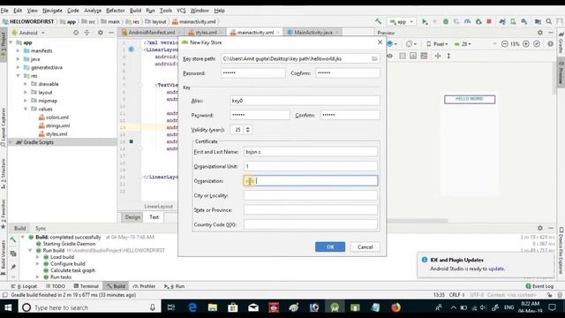Click the Run app play icon
The width and height of the screenshot is (565, 318).
[x=425, y=22]
